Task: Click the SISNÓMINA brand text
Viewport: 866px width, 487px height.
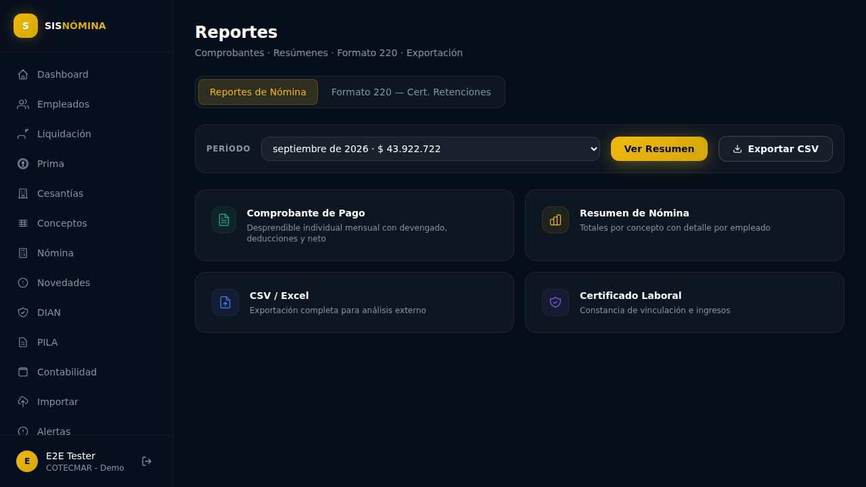Action: 75,26
